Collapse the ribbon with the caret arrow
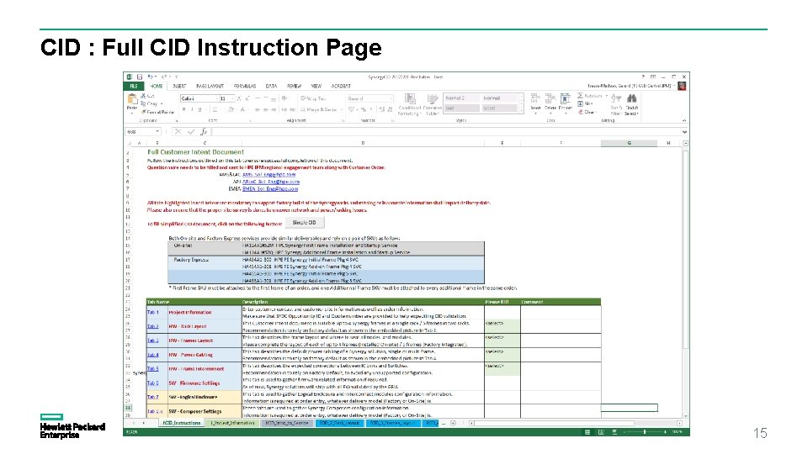This screenshot has height=454, width=808. tap(684, 120)
